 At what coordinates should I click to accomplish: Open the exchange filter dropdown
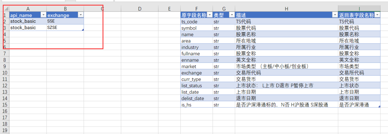click(x=80, y=15)
